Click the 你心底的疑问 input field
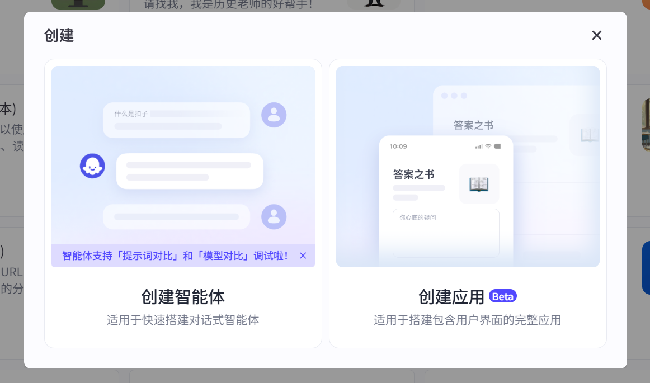The height and width of the screenshot is (383, 650). (446, 234)
